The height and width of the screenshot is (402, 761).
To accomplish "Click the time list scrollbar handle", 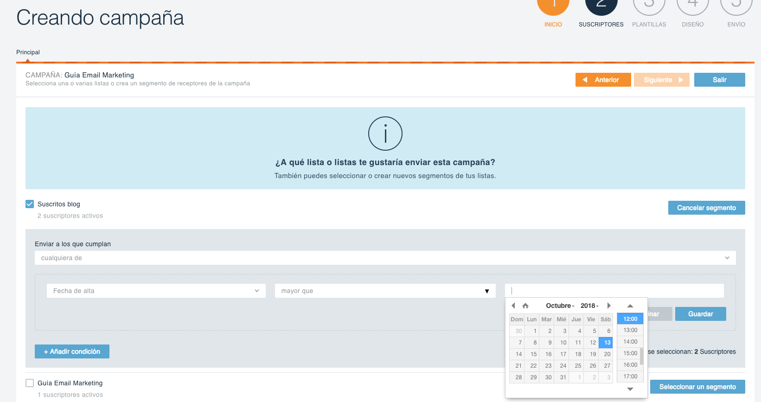I will point(641,356).
